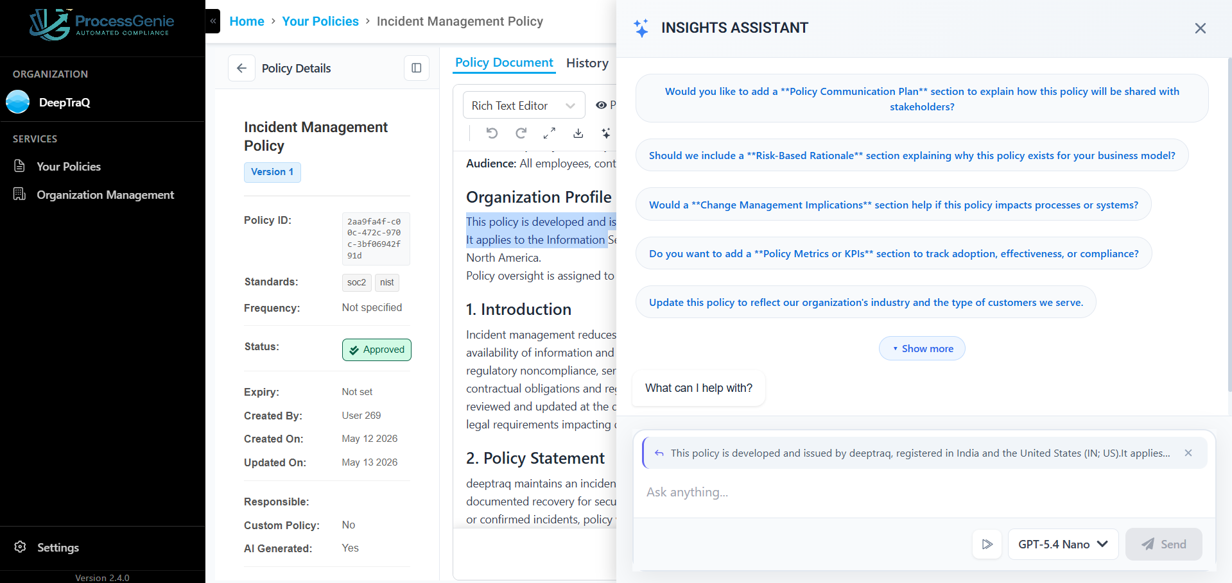
Task: Collapse the sidebar with double-chevron button
Action: 213,21
